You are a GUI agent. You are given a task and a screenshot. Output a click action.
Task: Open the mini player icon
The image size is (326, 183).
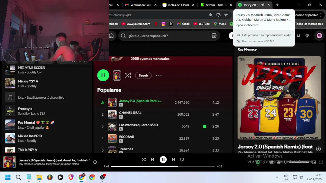click(314, 162)
